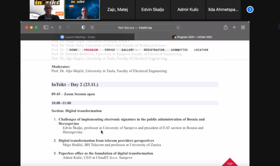Open the Share icon in toolbar

coord(226,27)
